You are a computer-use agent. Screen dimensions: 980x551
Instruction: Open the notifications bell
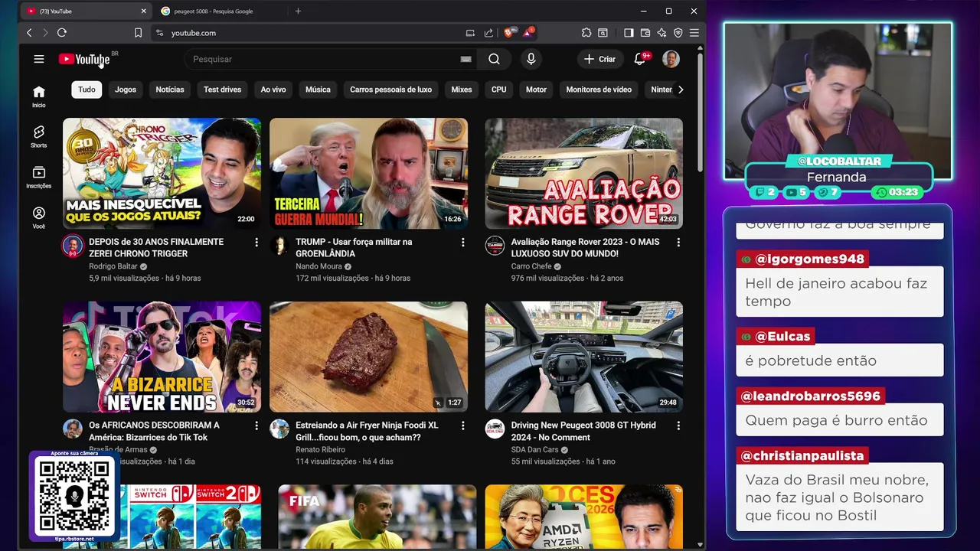[x=640, y=59]
